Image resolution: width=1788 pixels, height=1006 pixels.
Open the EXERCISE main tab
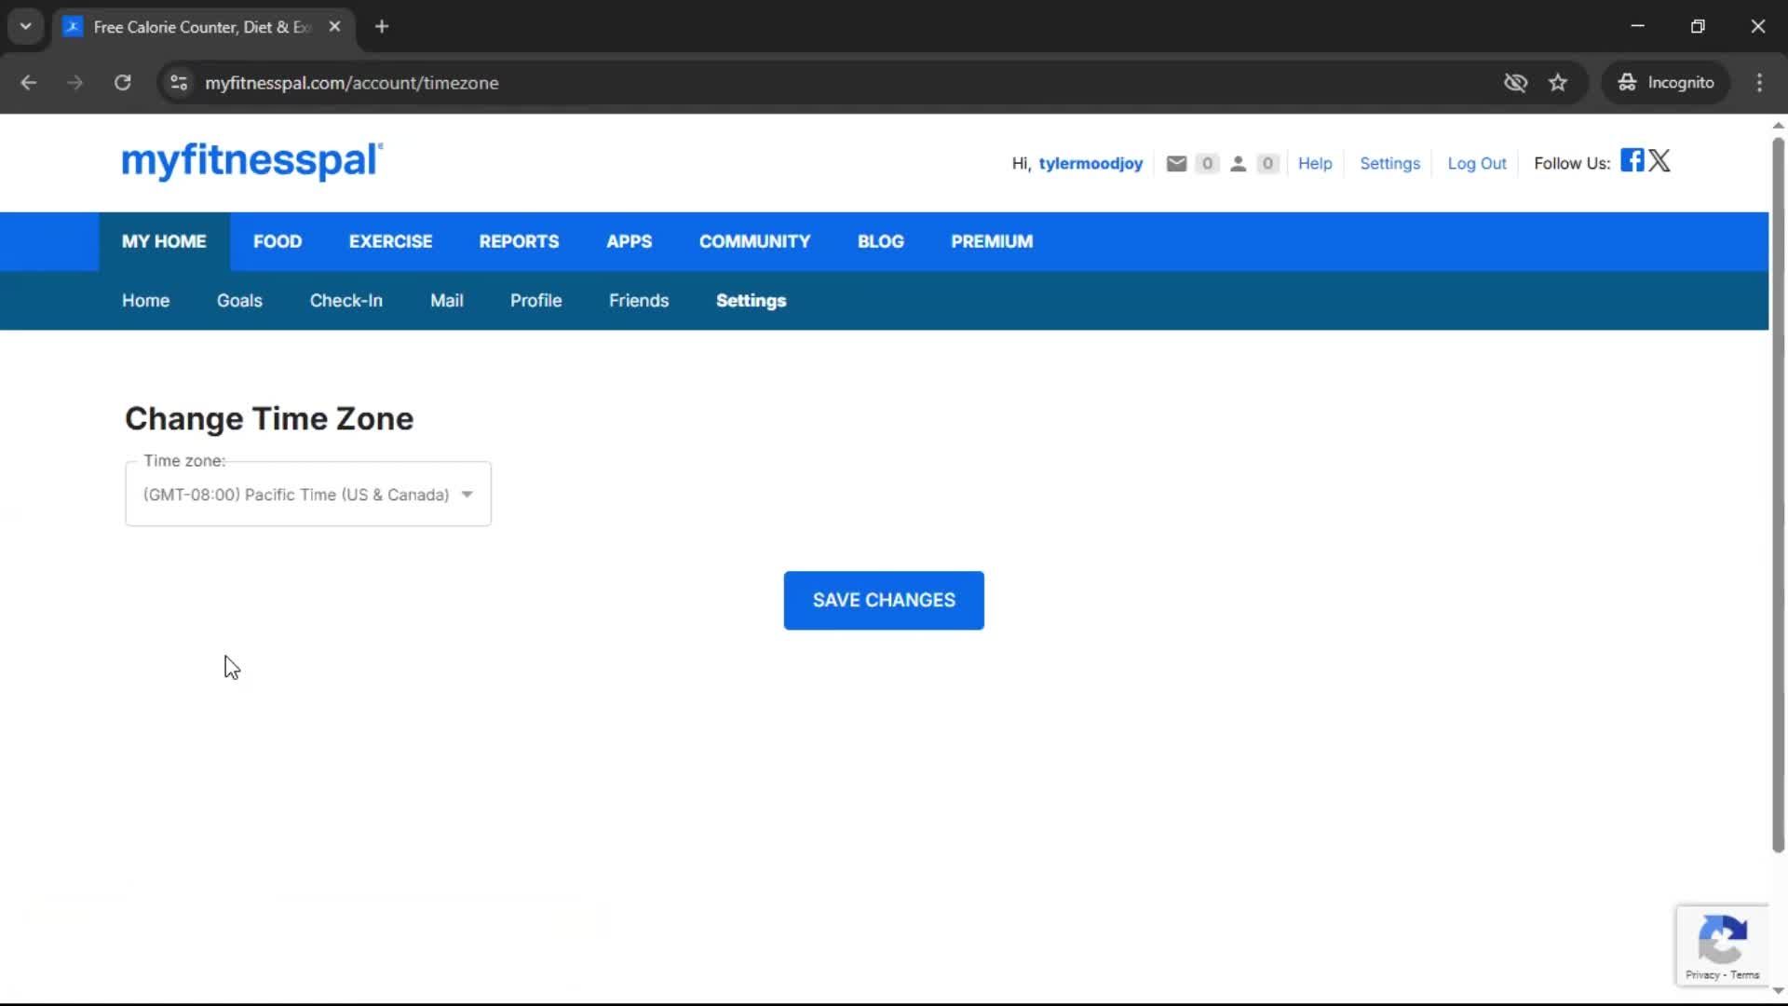coord(390,241)
